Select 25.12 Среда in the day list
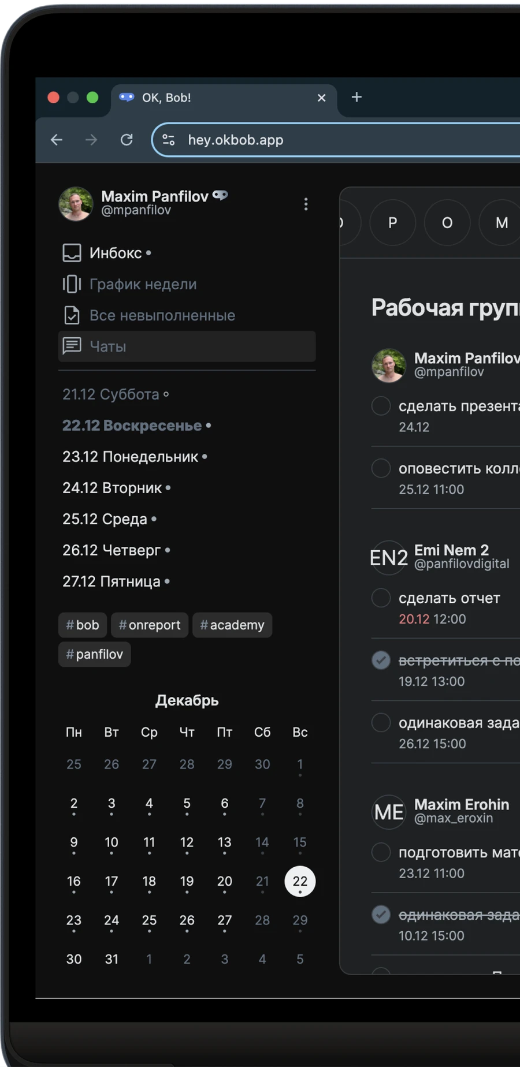The width and height of the screenshot is (520, 1067). (x=105, y=519)
